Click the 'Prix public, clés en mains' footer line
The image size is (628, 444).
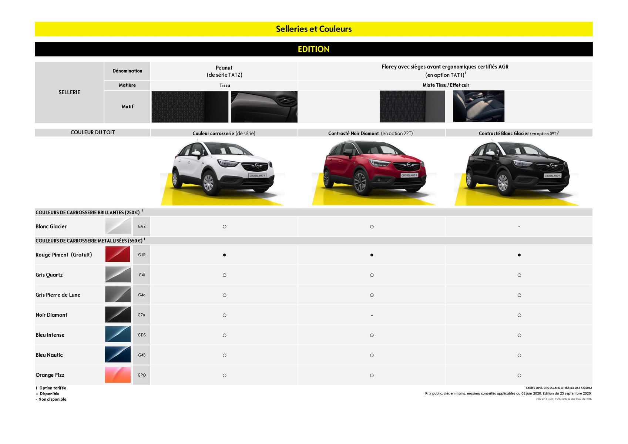pos(508,393)
